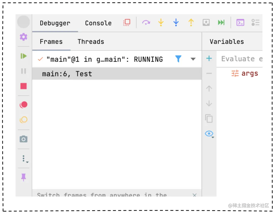Open View Breakpoints red circles icon

23,105
